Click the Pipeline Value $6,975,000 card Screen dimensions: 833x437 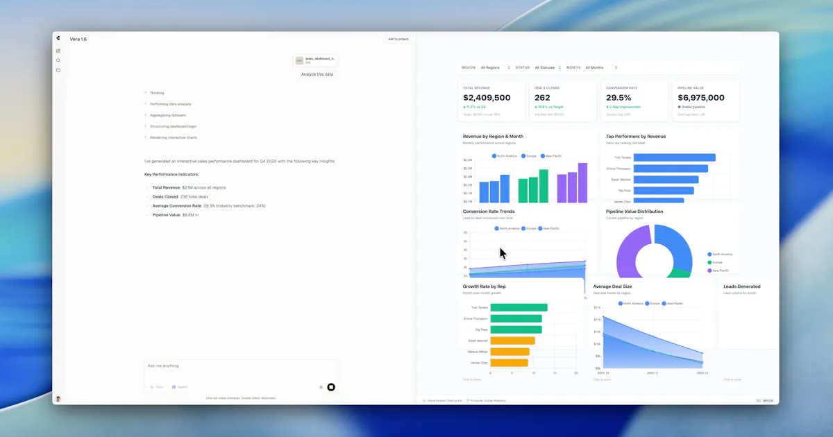point(706,101)
